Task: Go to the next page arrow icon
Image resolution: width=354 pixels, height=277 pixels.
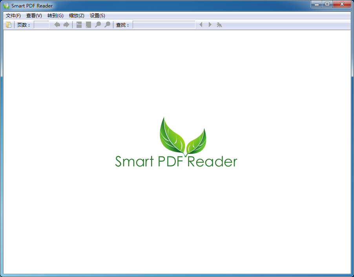Action: pos(66,24)
